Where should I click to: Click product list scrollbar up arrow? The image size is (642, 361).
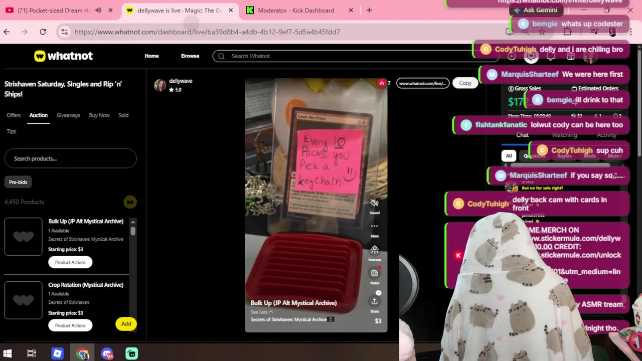(133, 222)
